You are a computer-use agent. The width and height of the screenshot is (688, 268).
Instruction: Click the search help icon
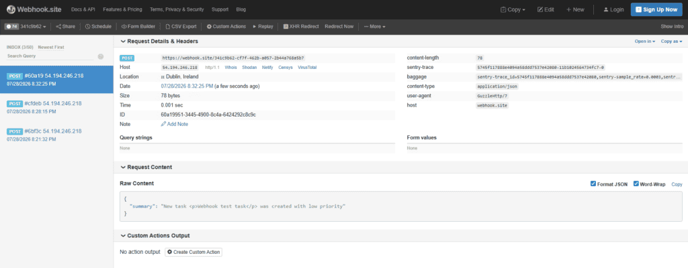point(101,56)
